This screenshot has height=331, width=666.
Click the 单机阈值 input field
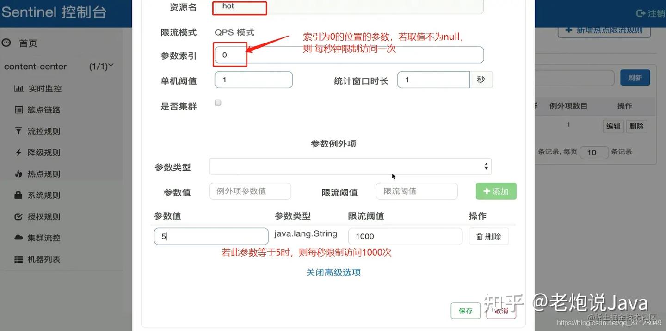253,80
